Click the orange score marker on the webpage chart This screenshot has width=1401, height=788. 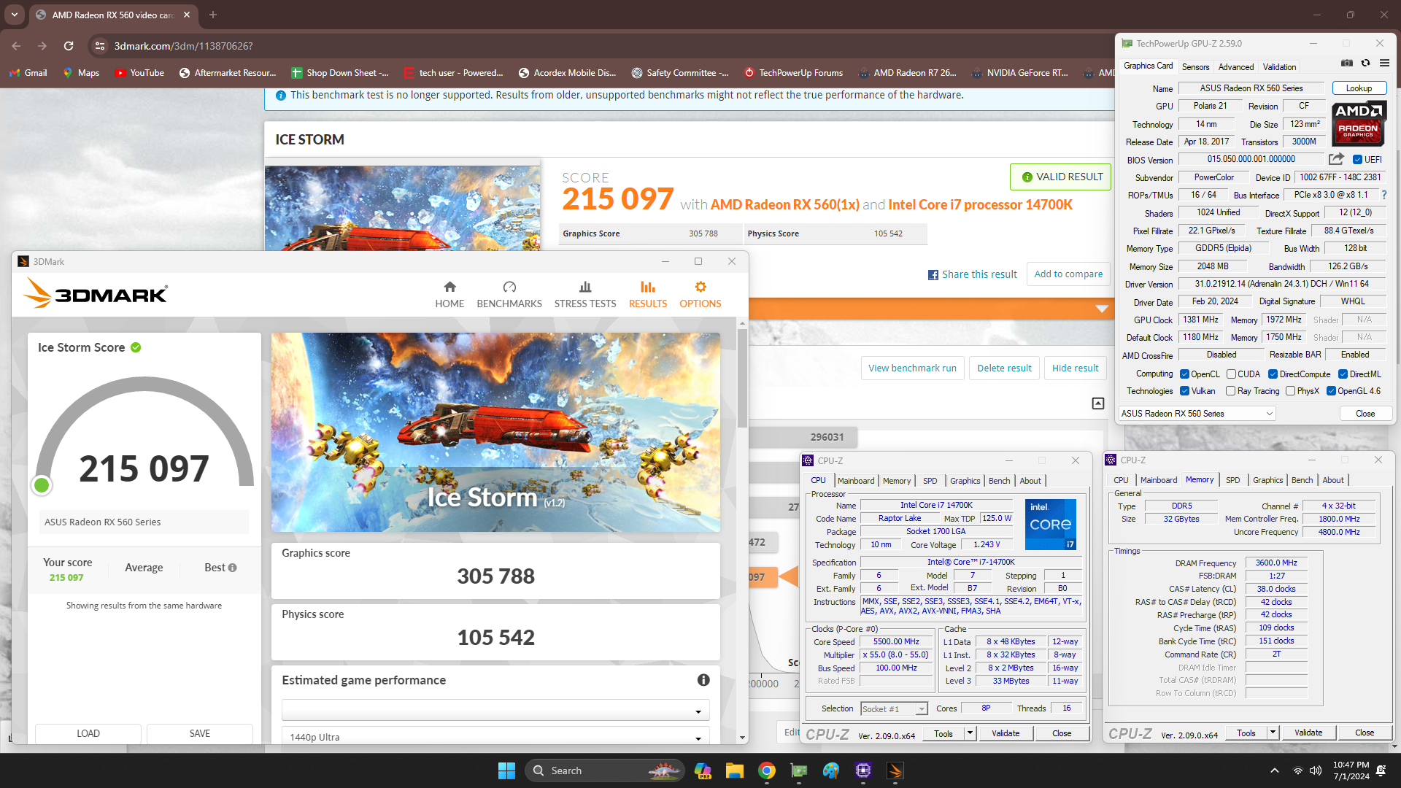[788, 577]
